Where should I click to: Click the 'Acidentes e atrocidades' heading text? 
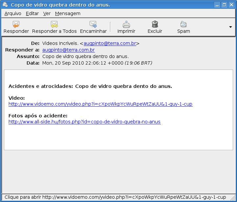[90, 86]
